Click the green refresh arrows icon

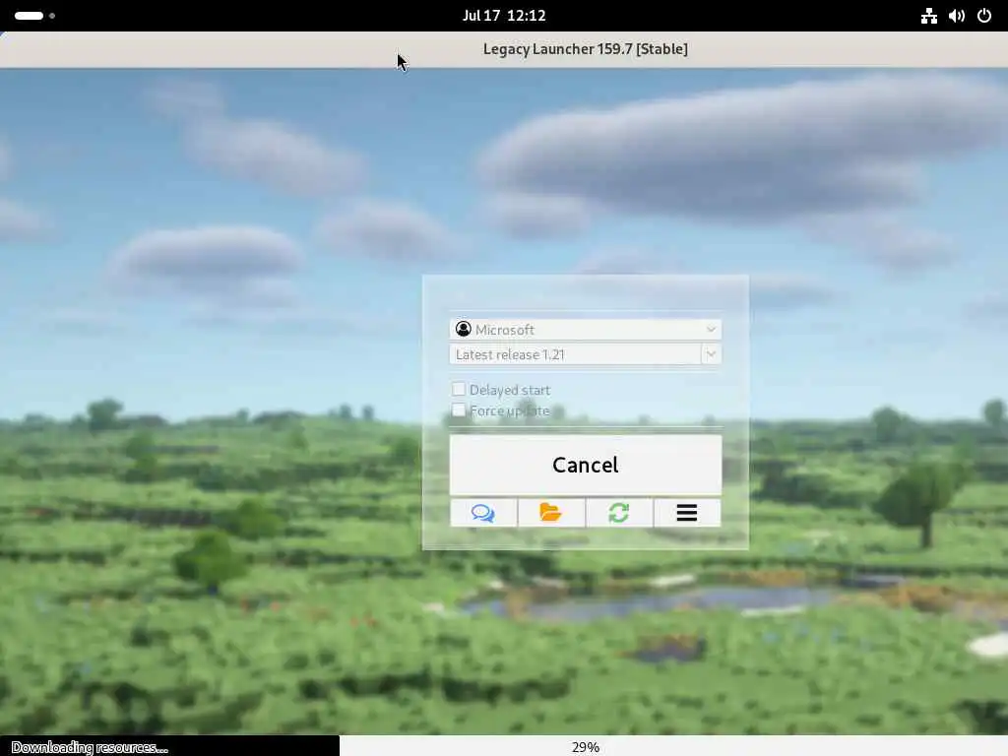(619, 513)
